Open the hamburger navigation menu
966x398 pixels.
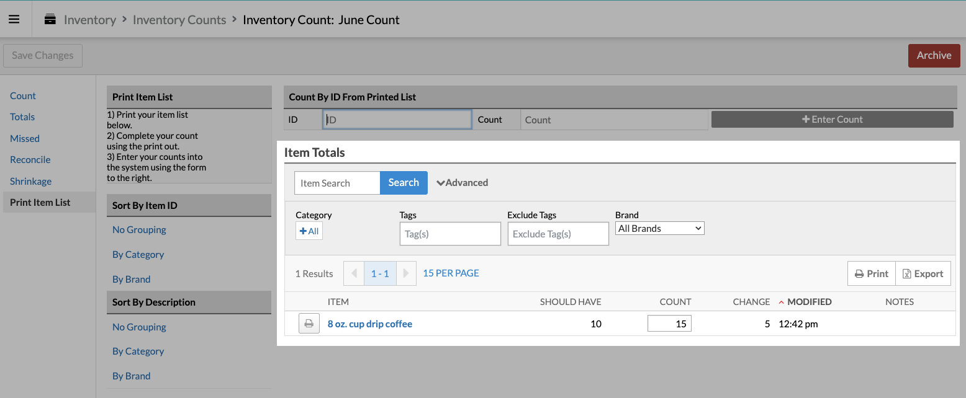[x=14, y=19]
